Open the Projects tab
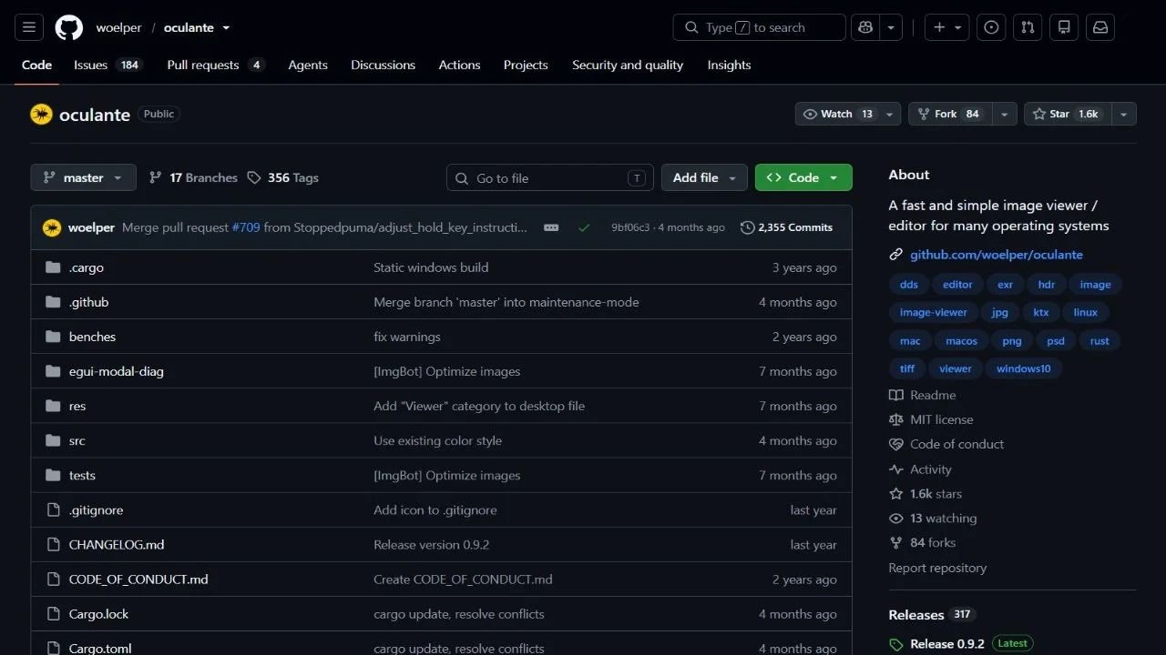The image size is (1166, 655). (x=526, y=65)
